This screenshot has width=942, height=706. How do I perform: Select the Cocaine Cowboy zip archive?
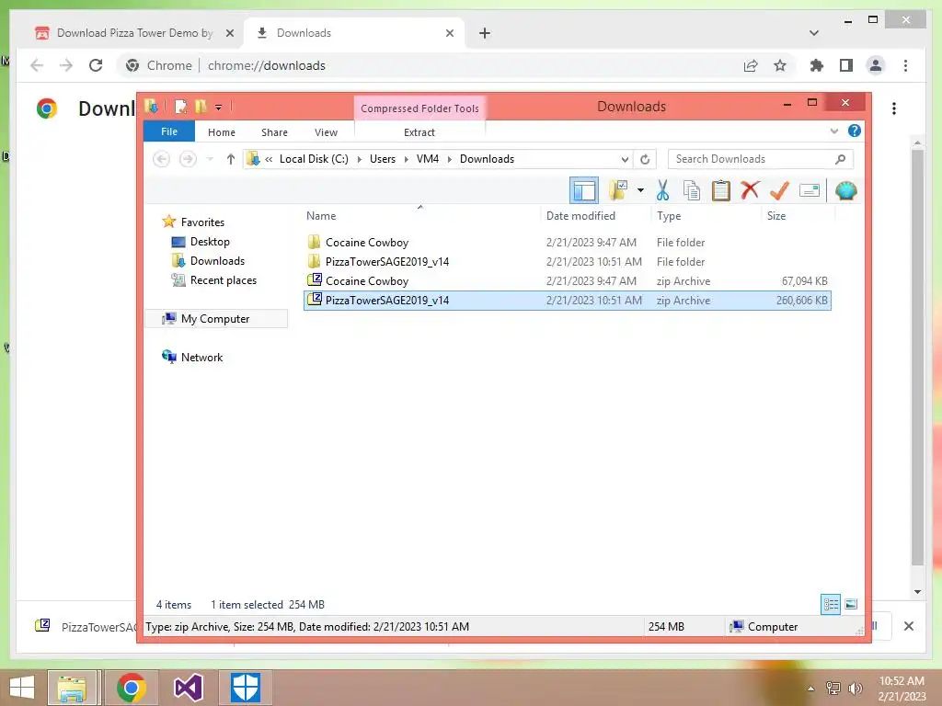pos(567,281)
